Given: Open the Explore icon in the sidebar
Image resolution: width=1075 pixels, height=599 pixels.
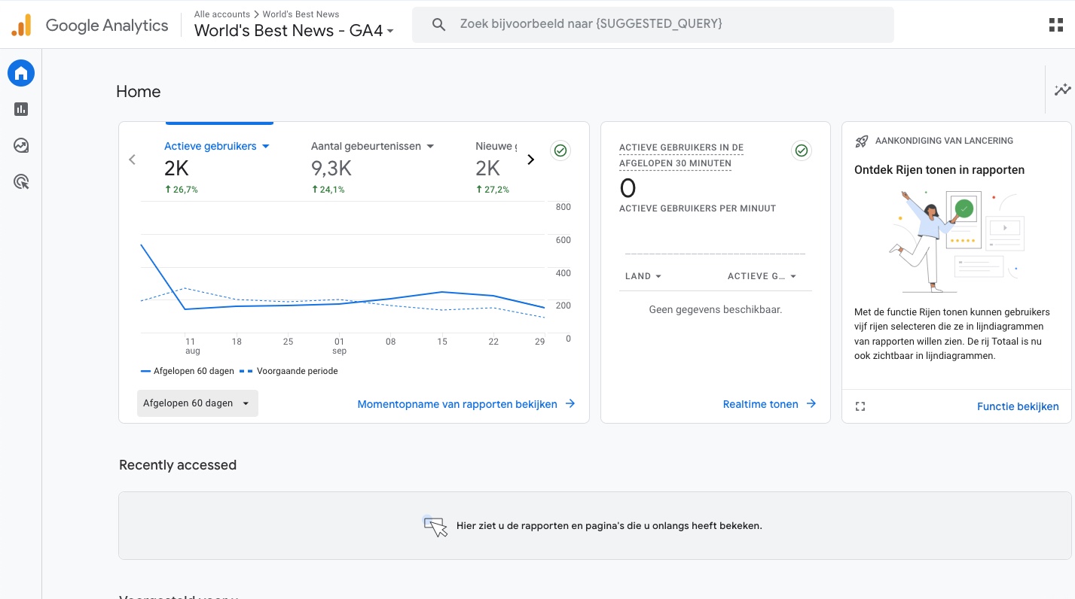Looking at the screenshot, I should point(21,145).
